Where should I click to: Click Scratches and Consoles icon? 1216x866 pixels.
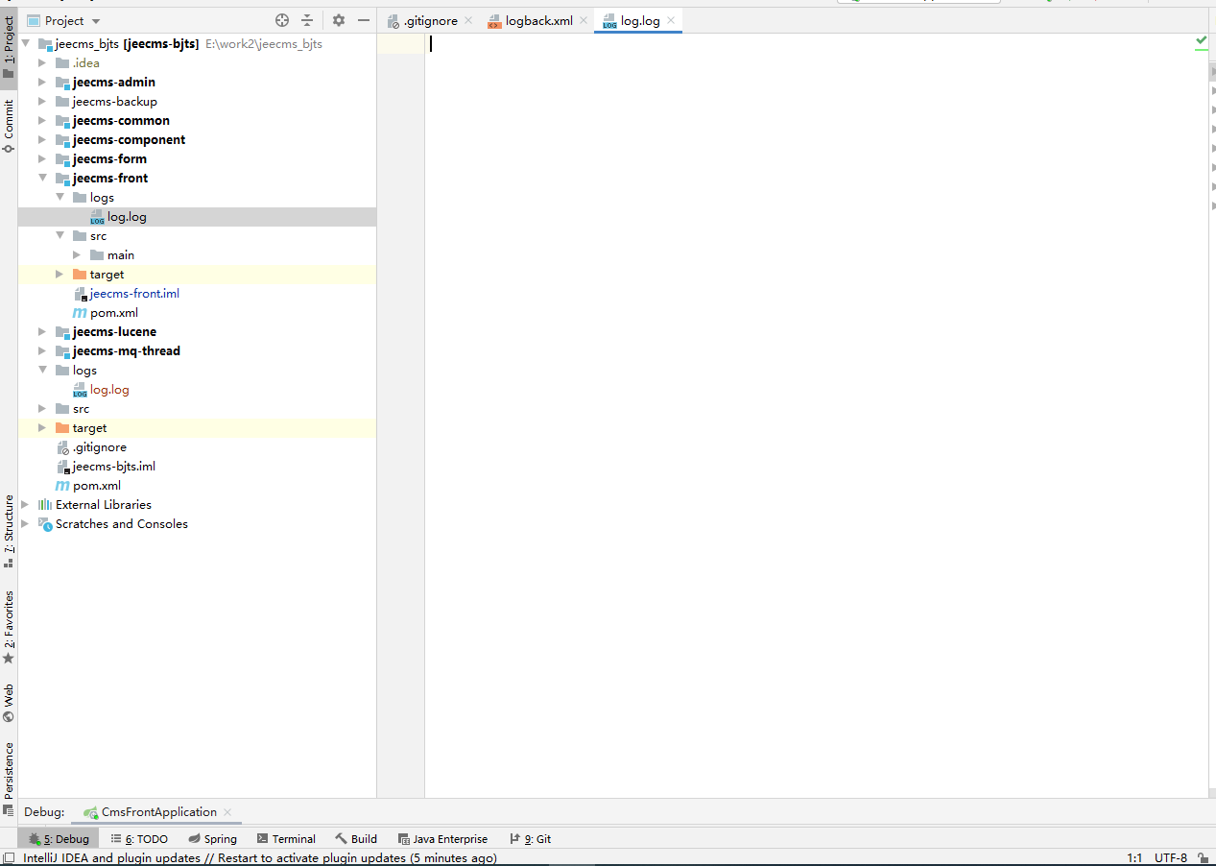(45, 524)
